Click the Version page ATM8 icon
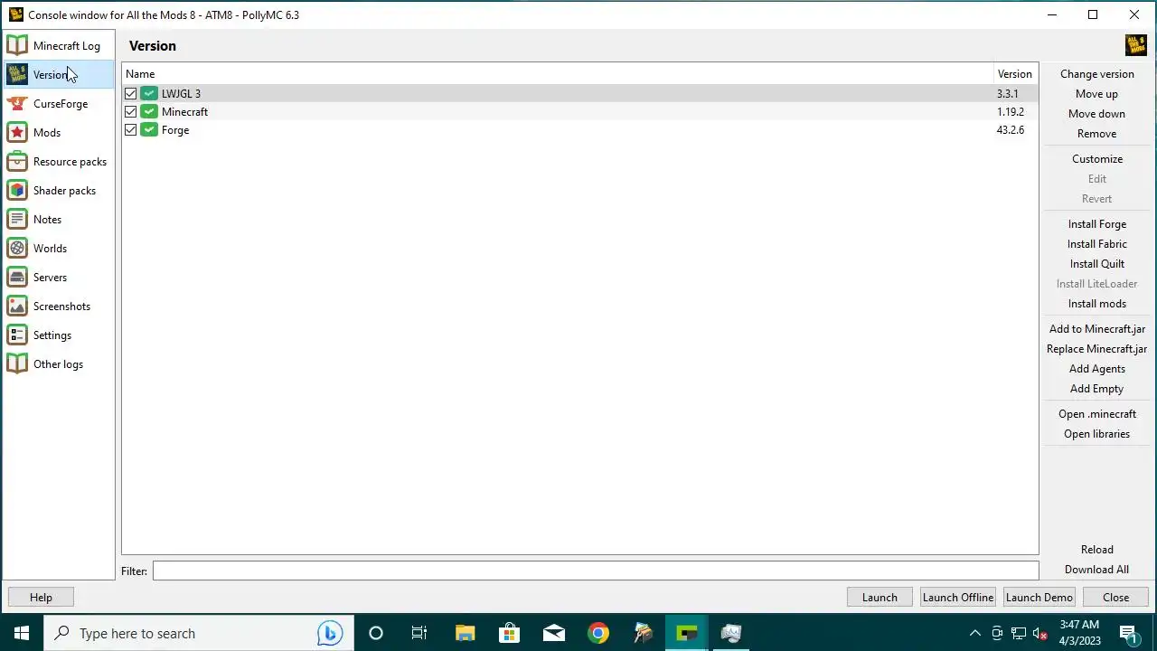The image size is (1157, 651). pos(17,75)
